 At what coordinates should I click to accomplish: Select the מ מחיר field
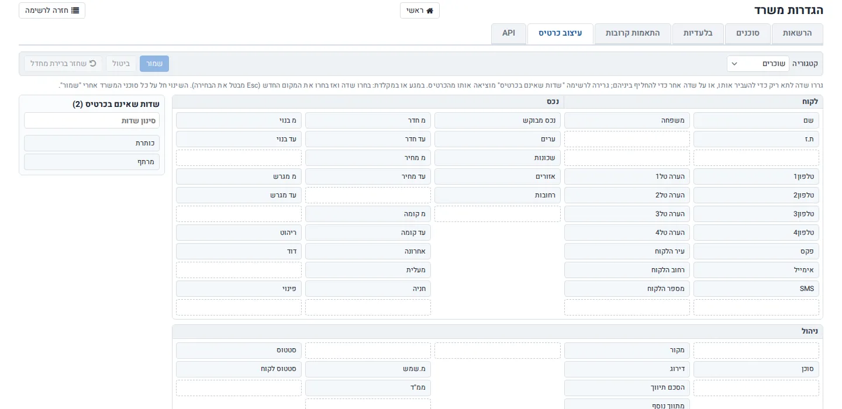coord(368,158)
